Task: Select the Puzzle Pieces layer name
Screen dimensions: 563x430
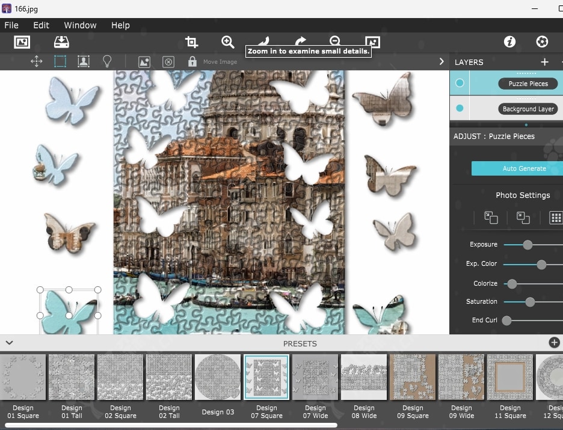Action: [528, 84]
